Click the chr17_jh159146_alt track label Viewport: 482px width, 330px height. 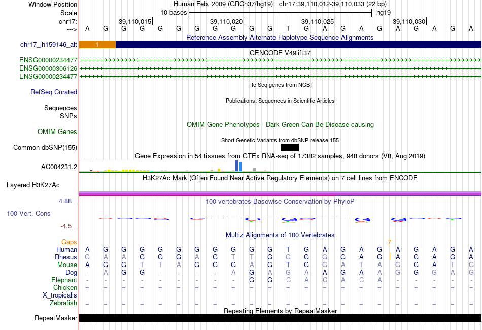coord(49,45)
